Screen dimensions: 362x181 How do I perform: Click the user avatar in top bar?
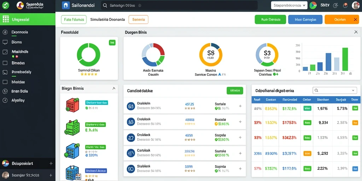[x=356, y=5]
